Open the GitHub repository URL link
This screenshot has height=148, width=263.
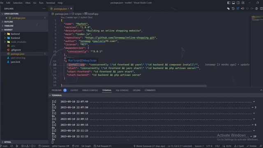coord(120,37)
